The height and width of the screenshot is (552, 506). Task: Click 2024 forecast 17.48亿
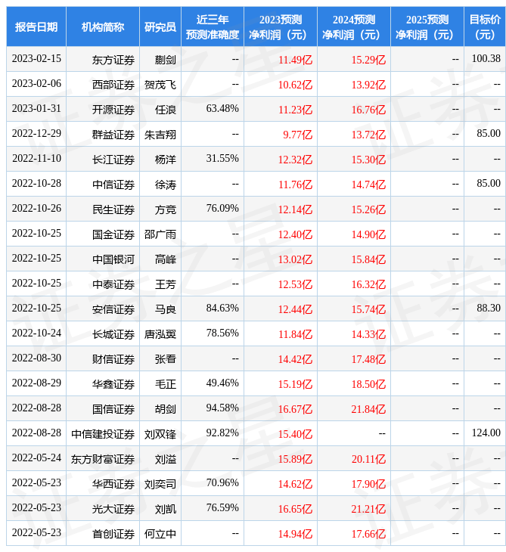(x=368, y=359)
